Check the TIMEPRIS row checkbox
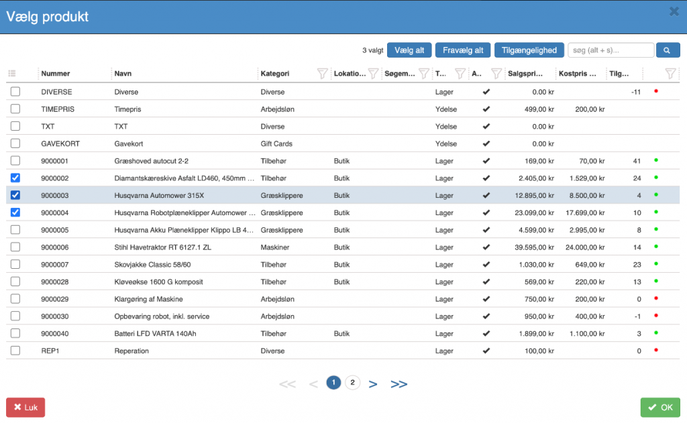Screen dimensions: 687x423 [x=15, y=109]
